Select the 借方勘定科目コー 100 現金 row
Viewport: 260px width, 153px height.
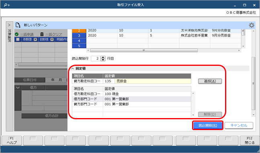pos(131,94)
